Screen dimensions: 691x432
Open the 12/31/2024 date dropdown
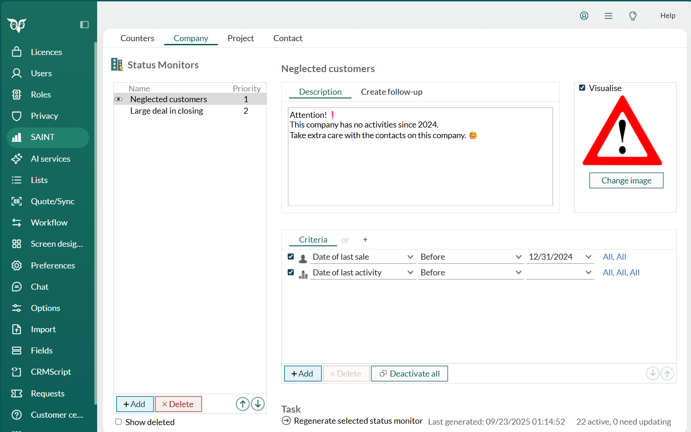[560, 256]
